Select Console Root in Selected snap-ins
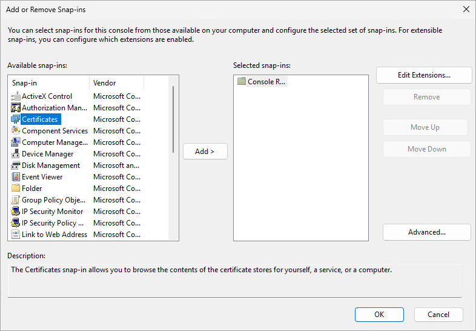The image size is (476, 331). [x=266, y=82]
